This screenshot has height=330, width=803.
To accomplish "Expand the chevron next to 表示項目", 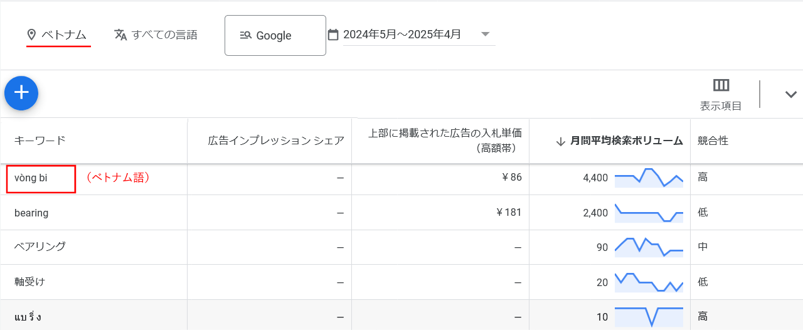I will coord(791,94).
